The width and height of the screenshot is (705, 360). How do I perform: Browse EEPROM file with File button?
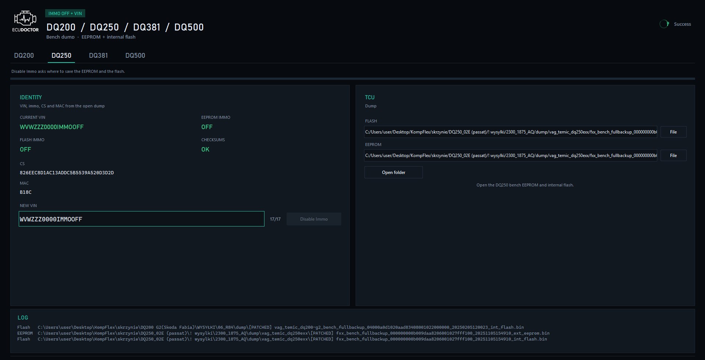coord(673,156)
